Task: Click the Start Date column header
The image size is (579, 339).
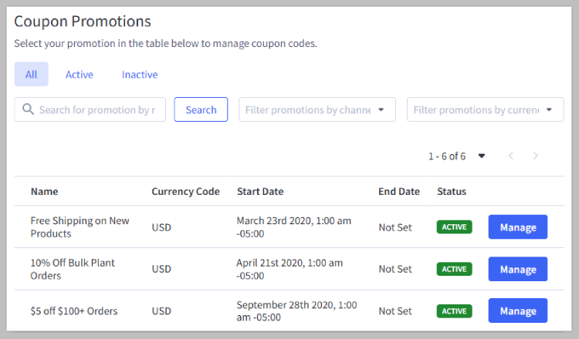Action: pyautogui.click(x=260, y=192)
